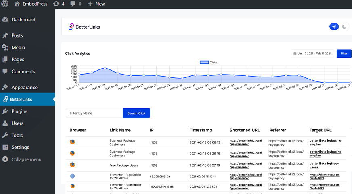This screenshot has width=352, height=194.
Task: Click the Target URL column header
Action: click(x=321, y=130)
